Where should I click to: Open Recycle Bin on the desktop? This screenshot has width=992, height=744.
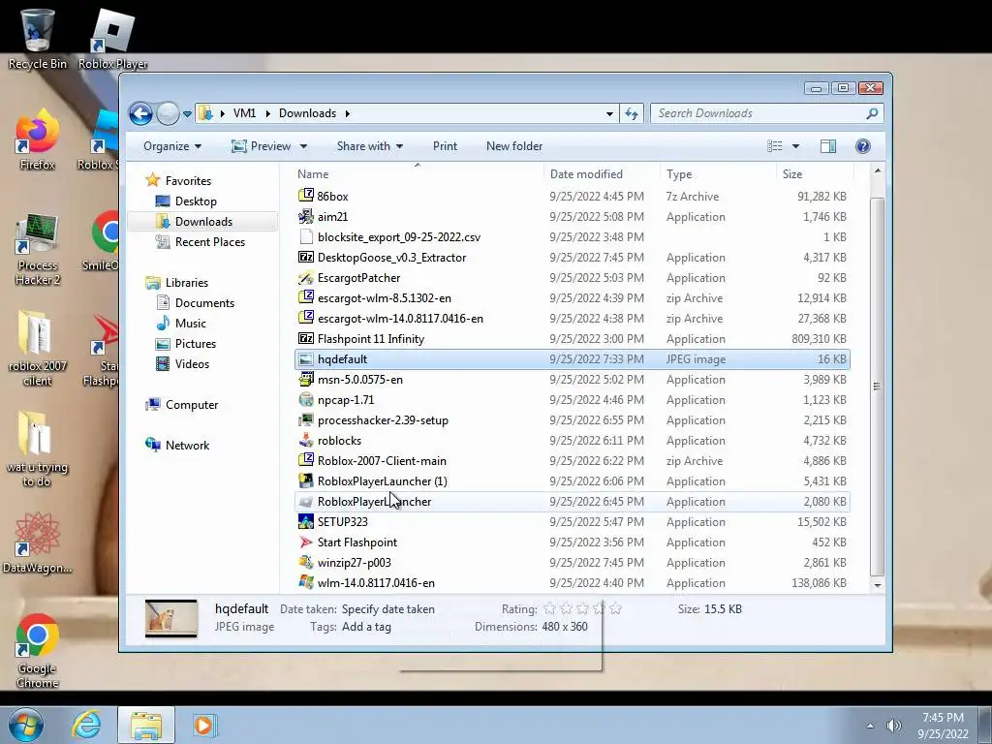pyautogui.click(x=37, y=38)
